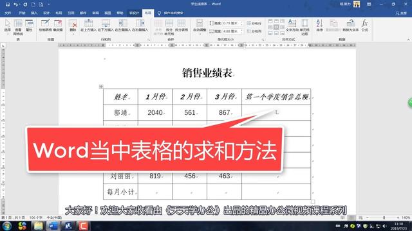Click the 郭靖 name cell
This screenshot has width=412, height=231.
point(120,113)
